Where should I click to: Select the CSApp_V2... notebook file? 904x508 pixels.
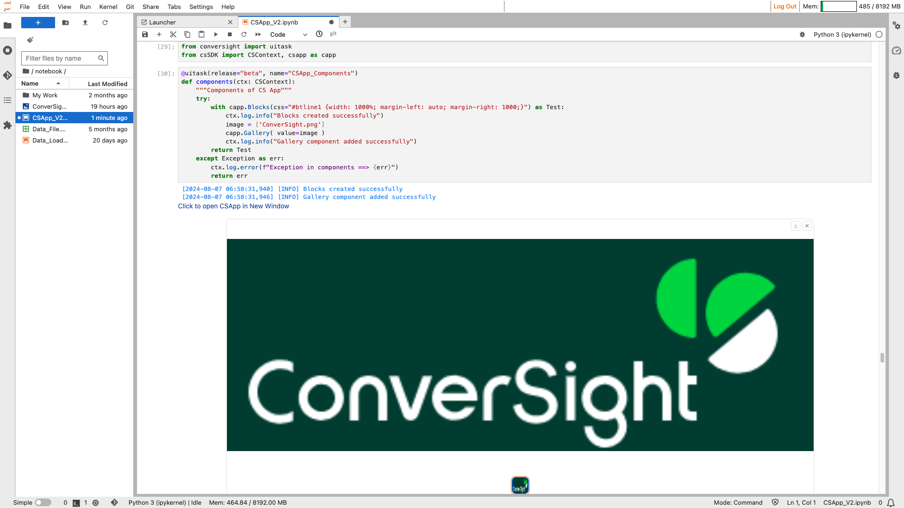click(74, 118)
